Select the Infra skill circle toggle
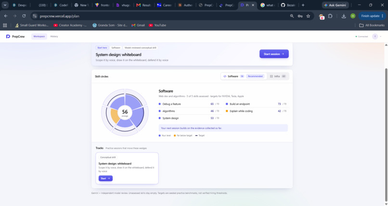 [278, 76]
